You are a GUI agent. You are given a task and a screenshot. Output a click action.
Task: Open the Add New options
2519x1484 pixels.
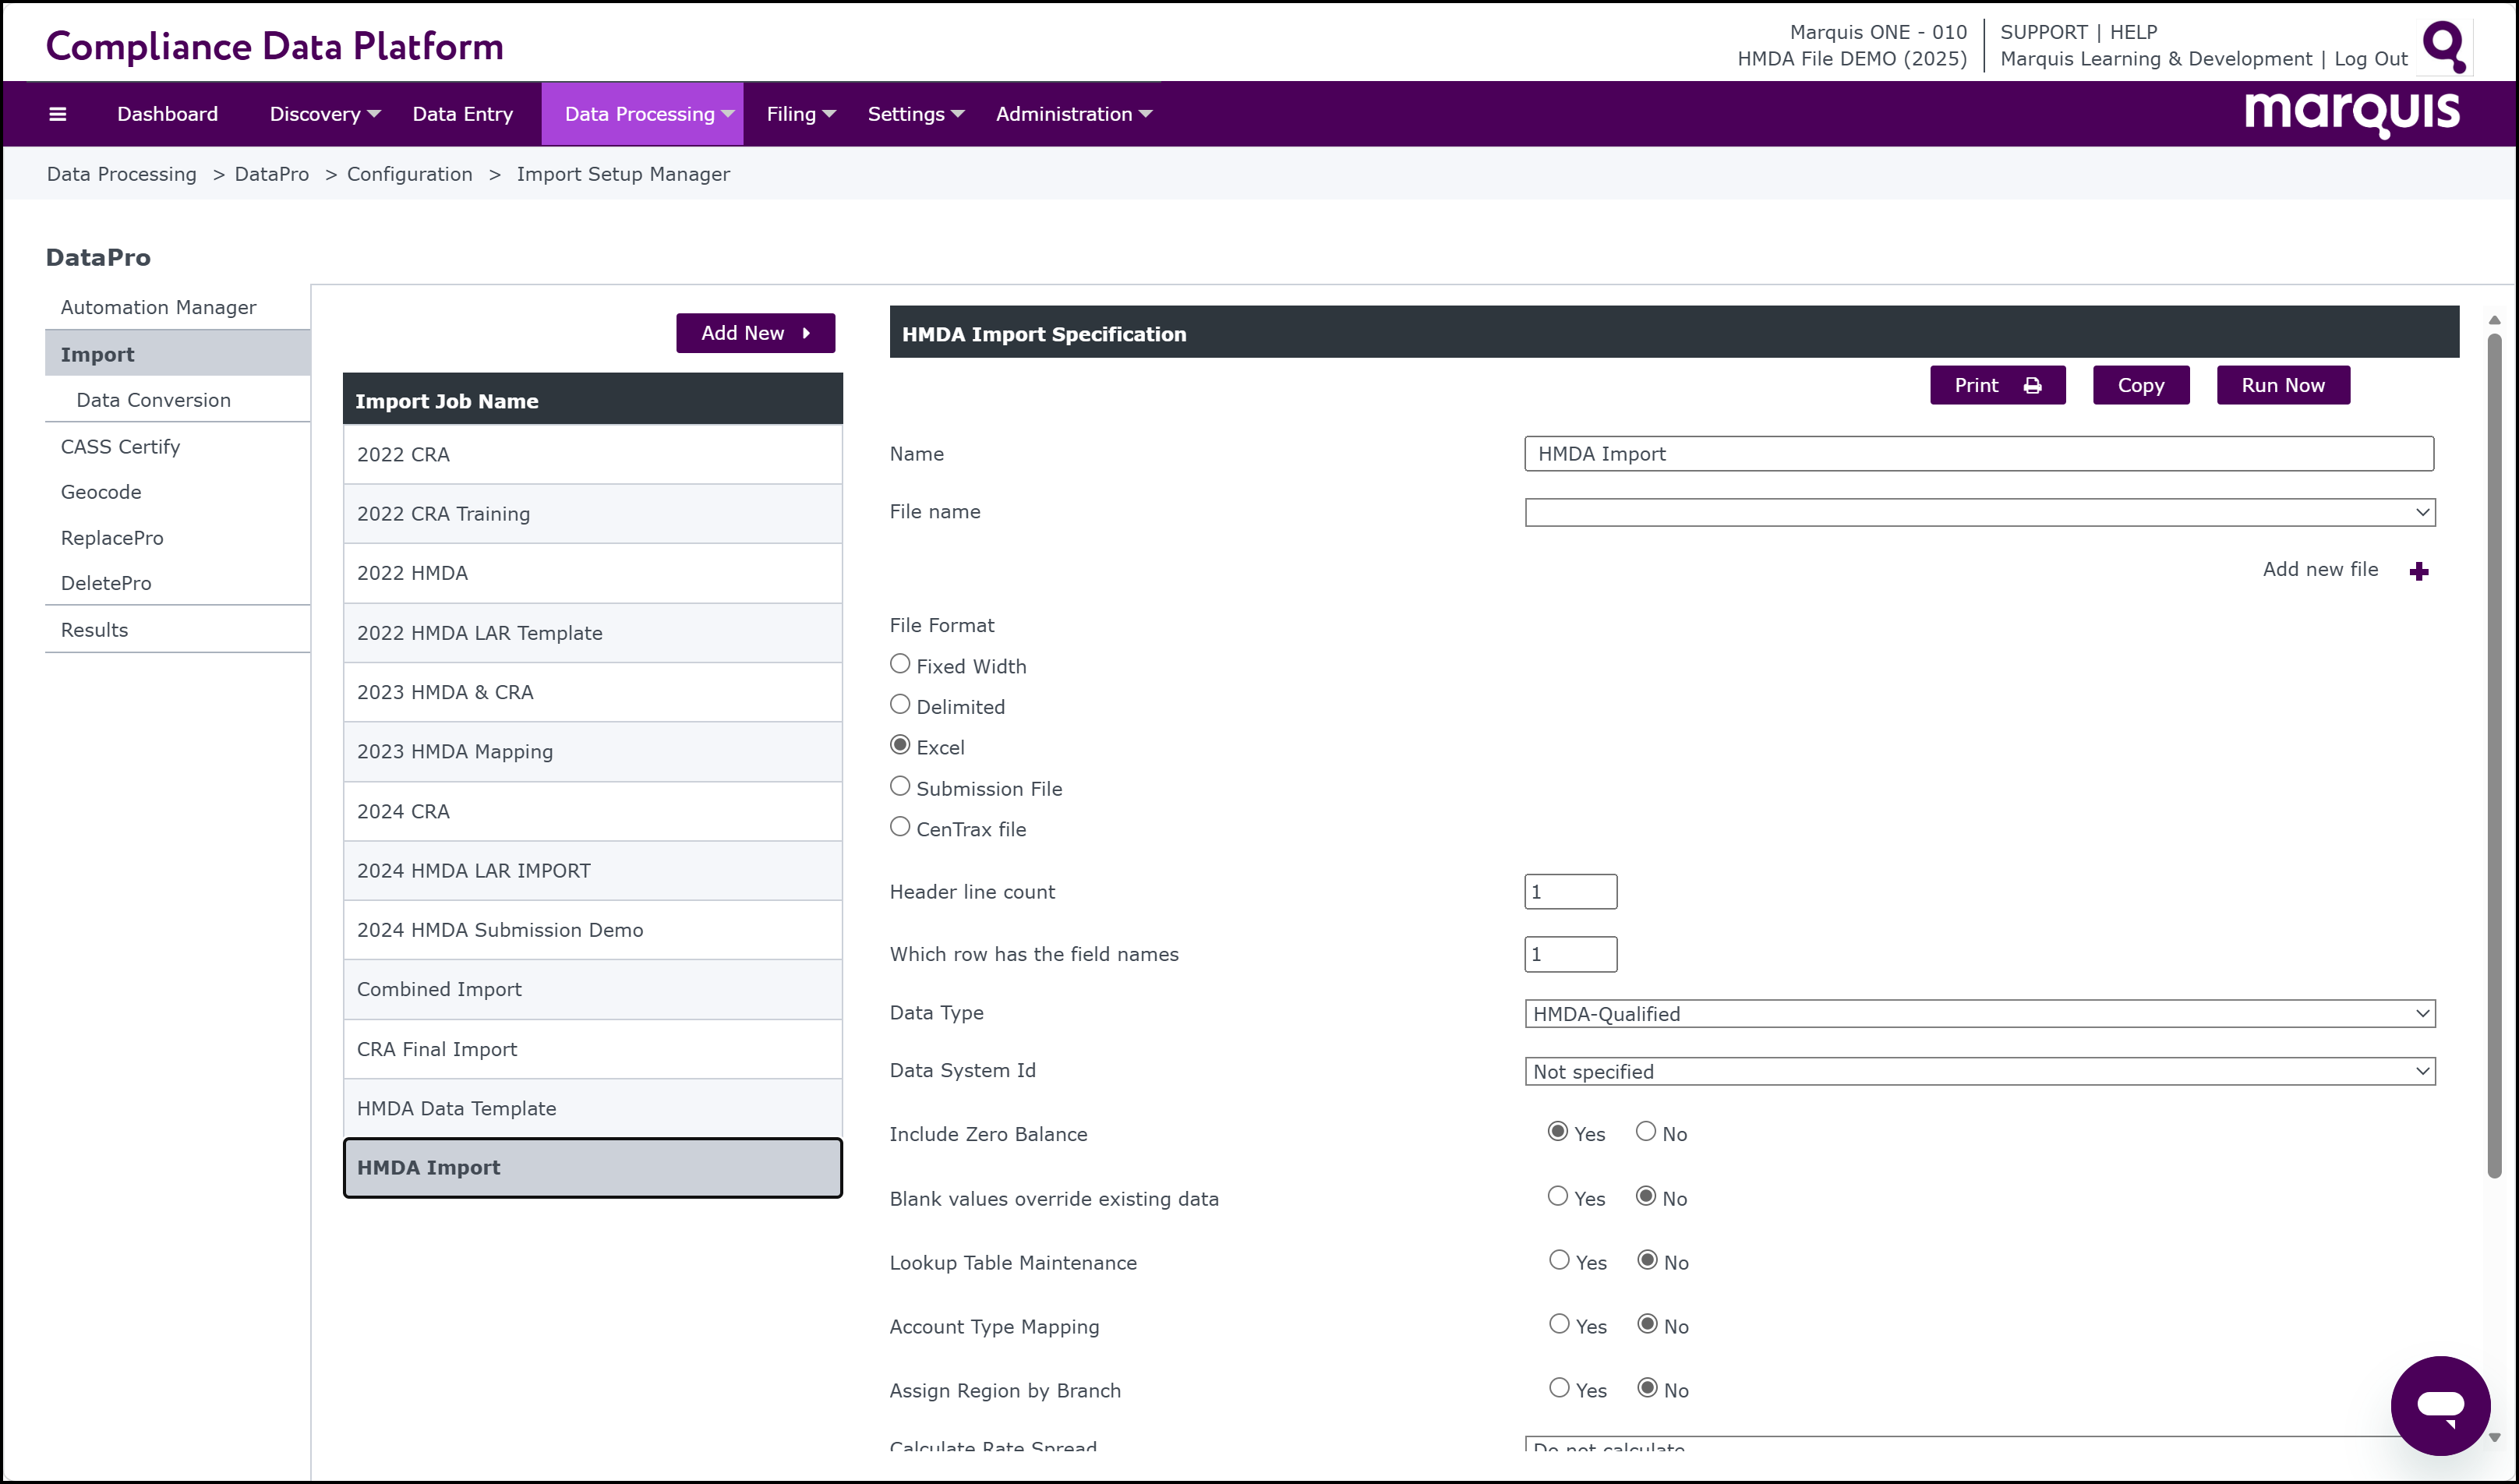pos(755,334)
